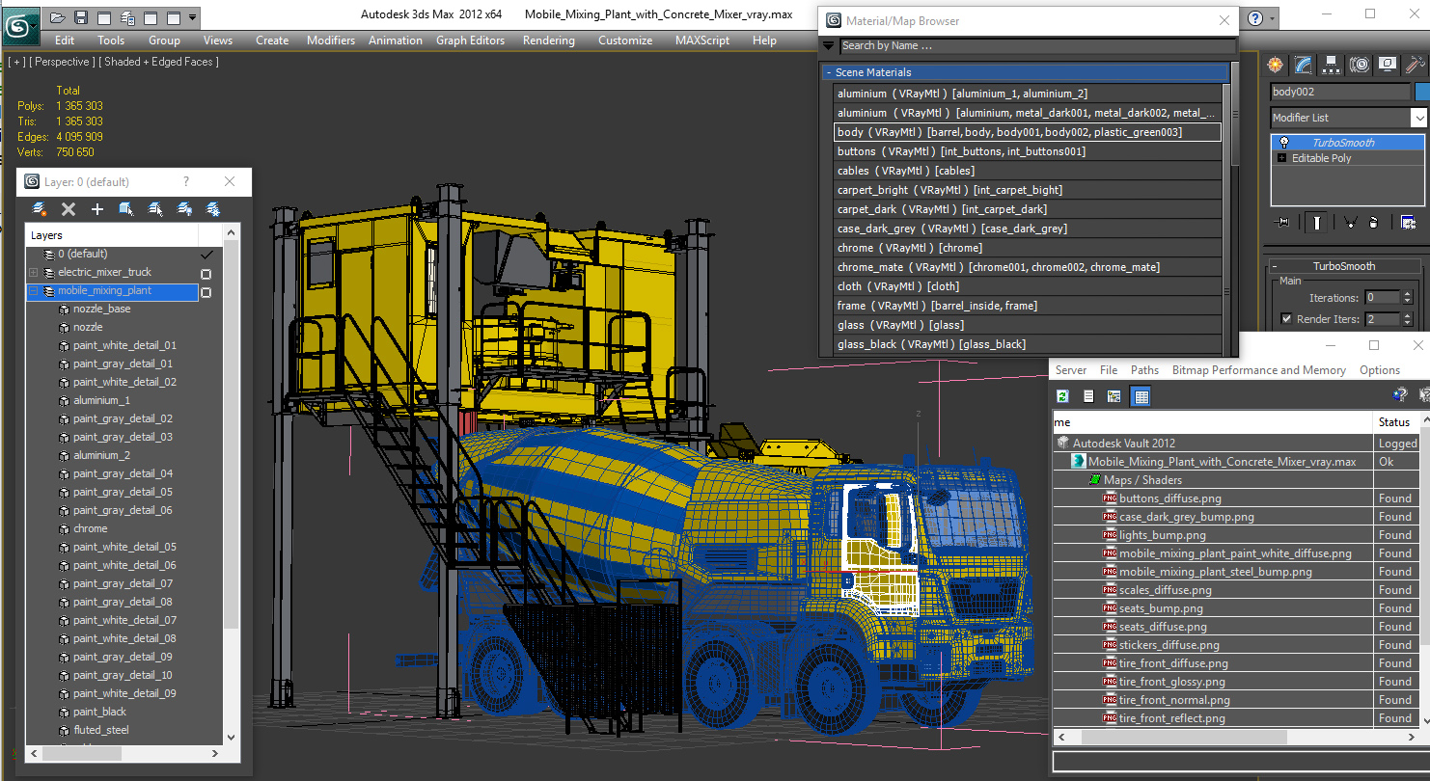Open the Rendering menu
Viewport: 1430px width, 781px height.
click(x=548, y=40)
